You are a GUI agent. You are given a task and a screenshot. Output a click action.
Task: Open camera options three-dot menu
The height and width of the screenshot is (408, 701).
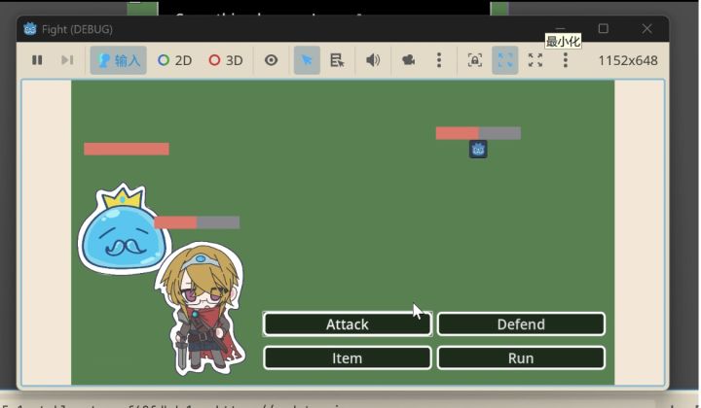(x=439, y=60)
